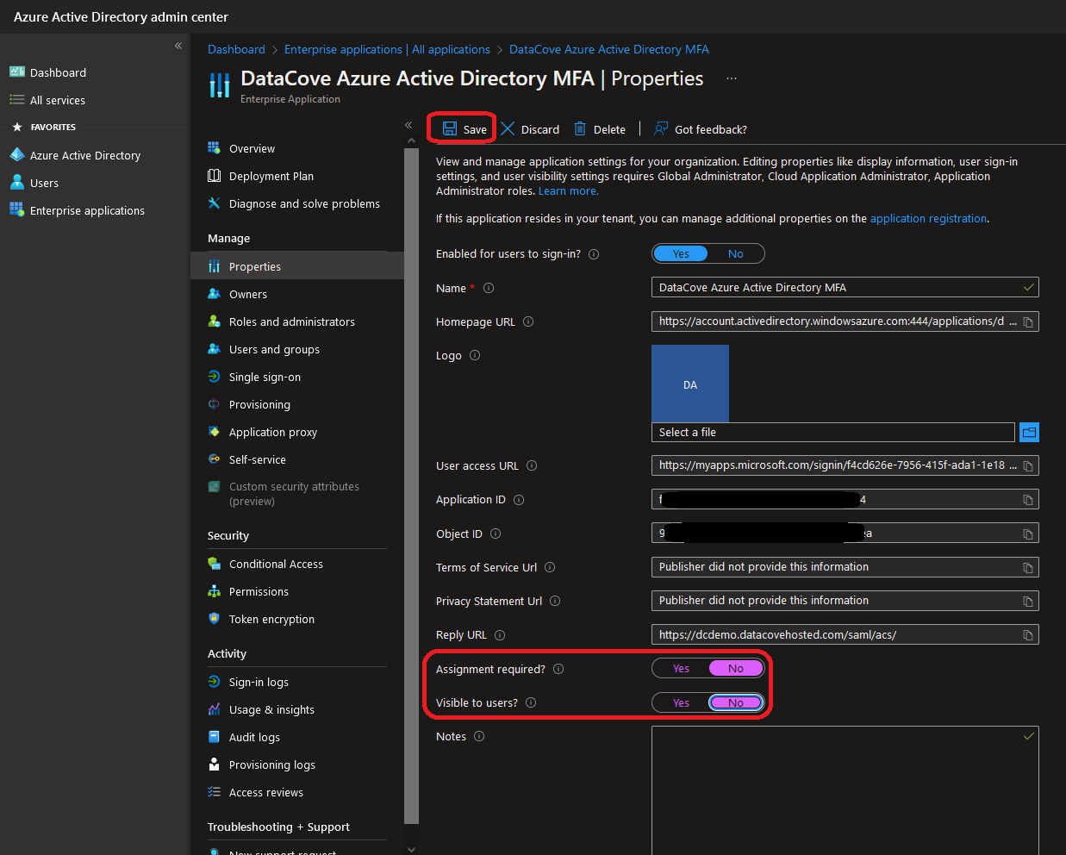Click the Discard X icon

pyautogui.click(x=508, y=129)
